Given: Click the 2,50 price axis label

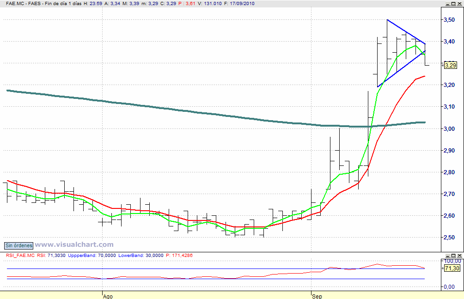Looking at the screenshot, I should tap(449, 238).
